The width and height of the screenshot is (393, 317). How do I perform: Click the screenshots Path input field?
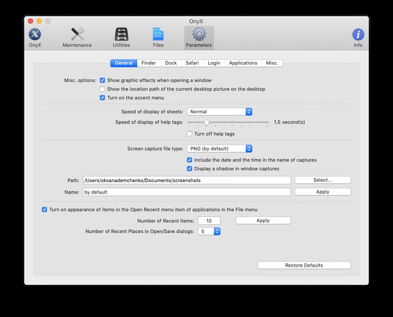(x=187, y=180)
